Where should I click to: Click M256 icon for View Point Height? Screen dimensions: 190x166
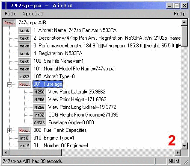(39, 99)
